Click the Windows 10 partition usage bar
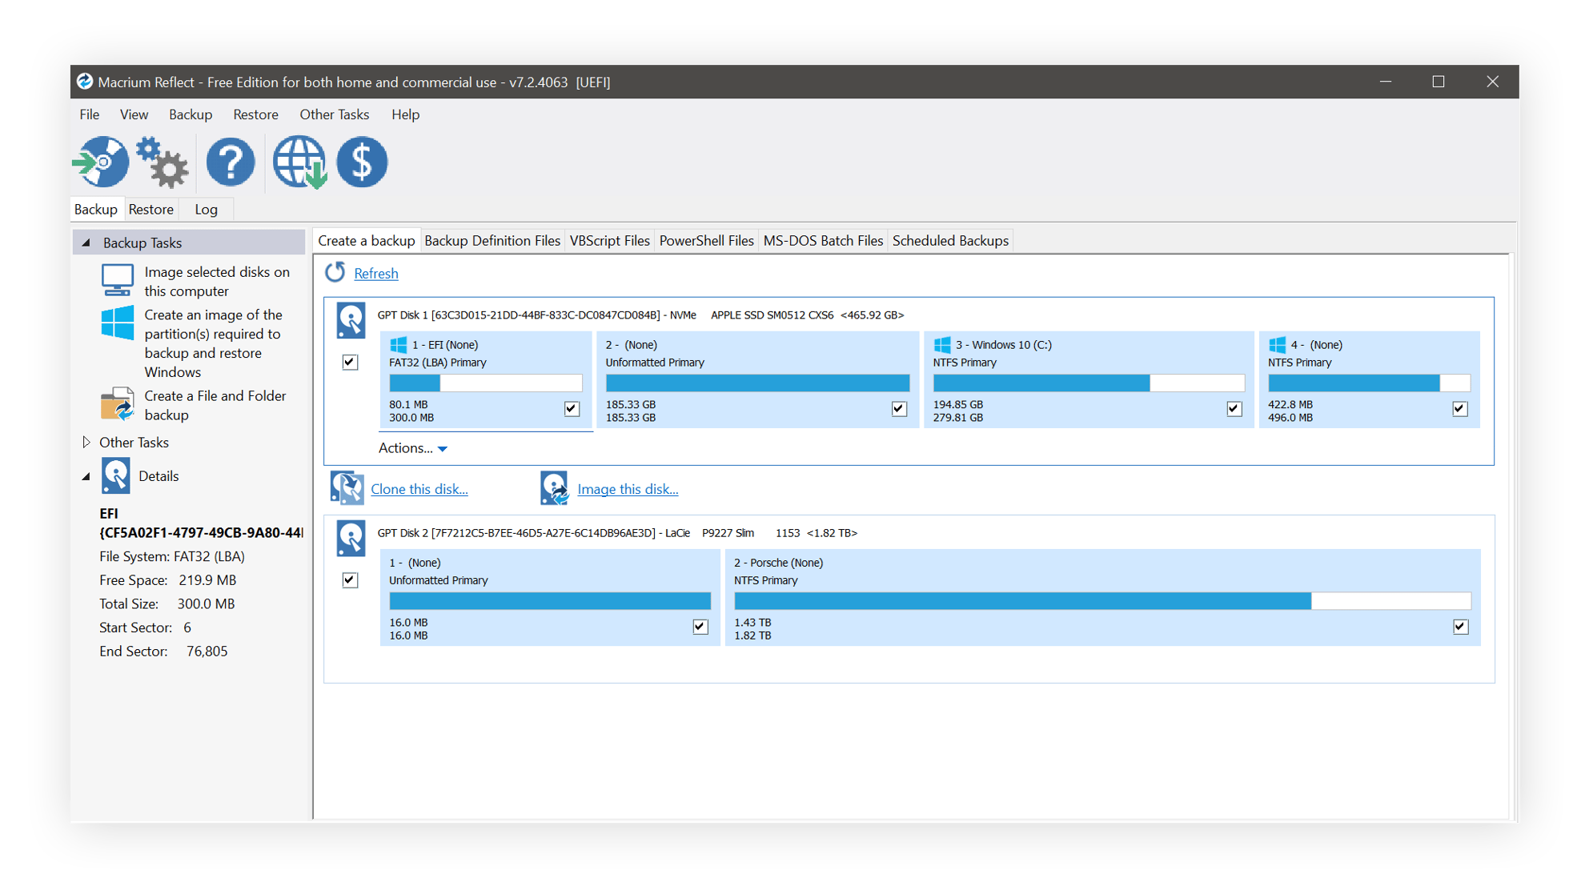Image resolution: width=1585 pixels, height=890 pixels. (x=1088, y=383)
